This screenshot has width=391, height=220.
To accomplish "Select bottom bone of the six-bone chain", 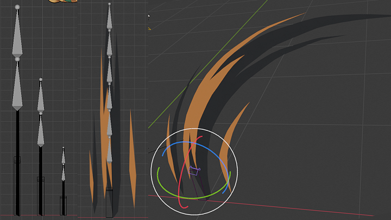I will pyautogui.click(x=109, y=150).
